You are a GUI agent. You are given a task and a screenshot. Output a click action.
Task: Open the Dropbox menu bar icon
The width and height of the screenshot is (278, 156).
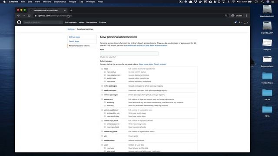(x=195, y=2)
